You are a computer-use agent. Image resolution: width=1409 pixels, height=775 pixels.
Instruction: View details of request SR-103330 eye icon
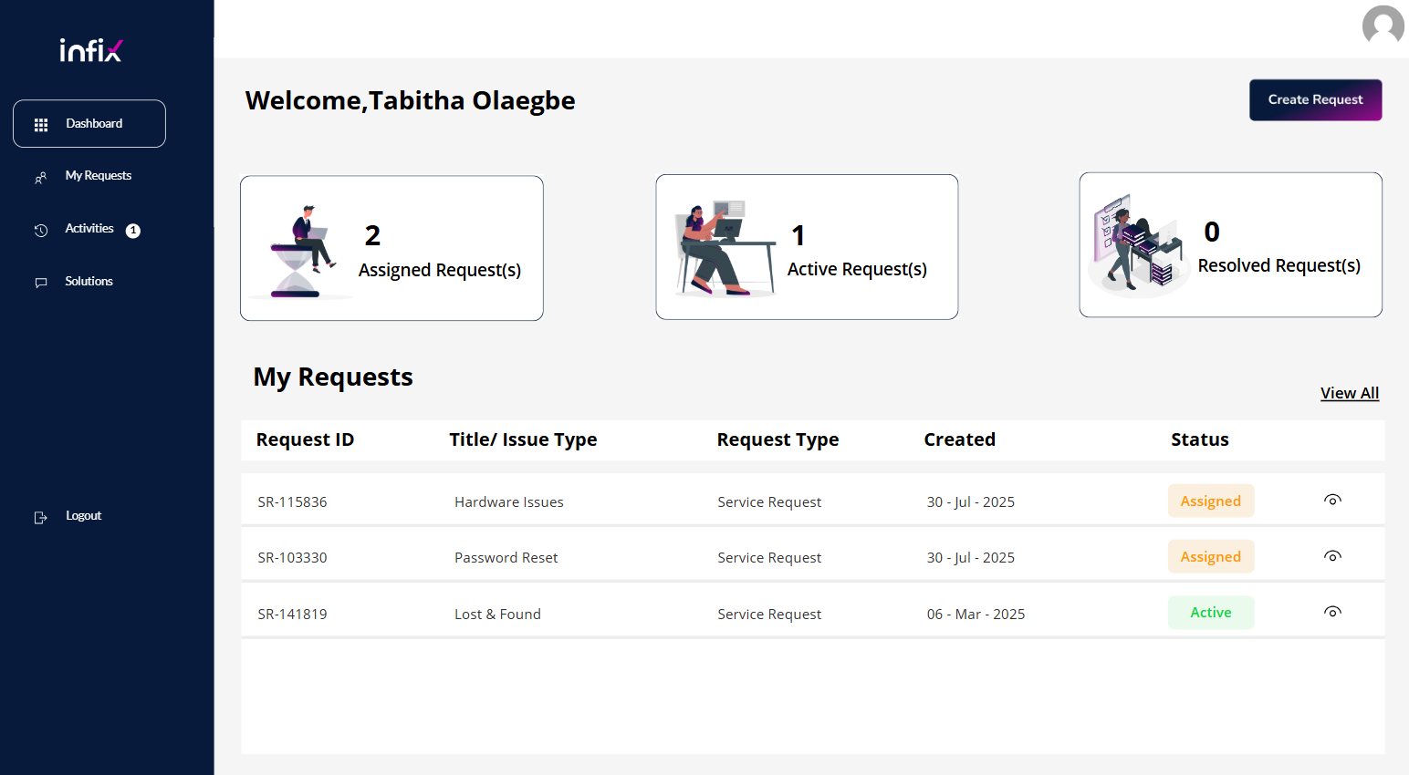[x=1332, y=556]
